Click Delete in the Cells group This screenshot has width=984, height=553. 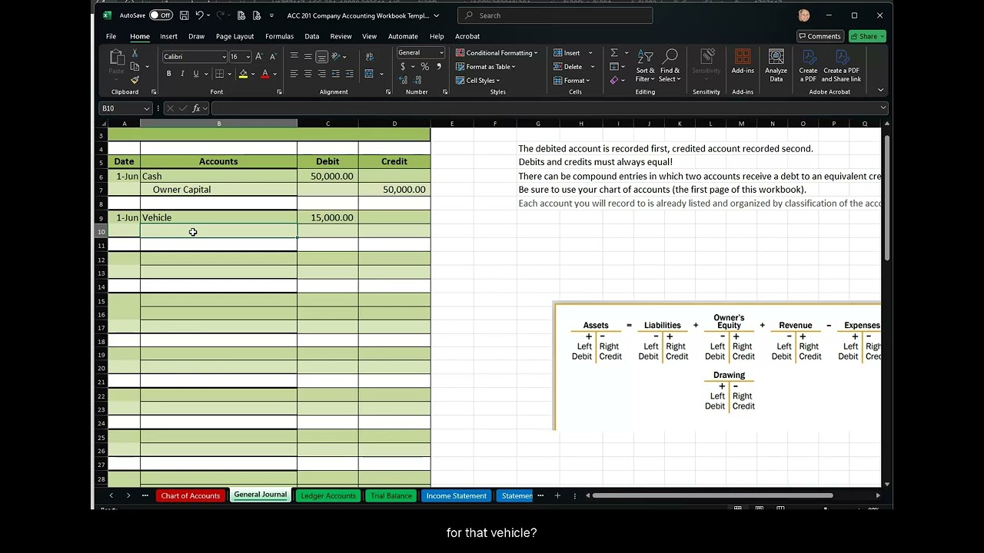573,67
